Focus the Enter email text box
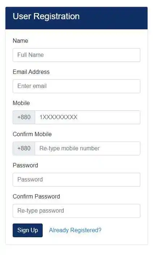The image size is (153, 255). click(76, 86)
